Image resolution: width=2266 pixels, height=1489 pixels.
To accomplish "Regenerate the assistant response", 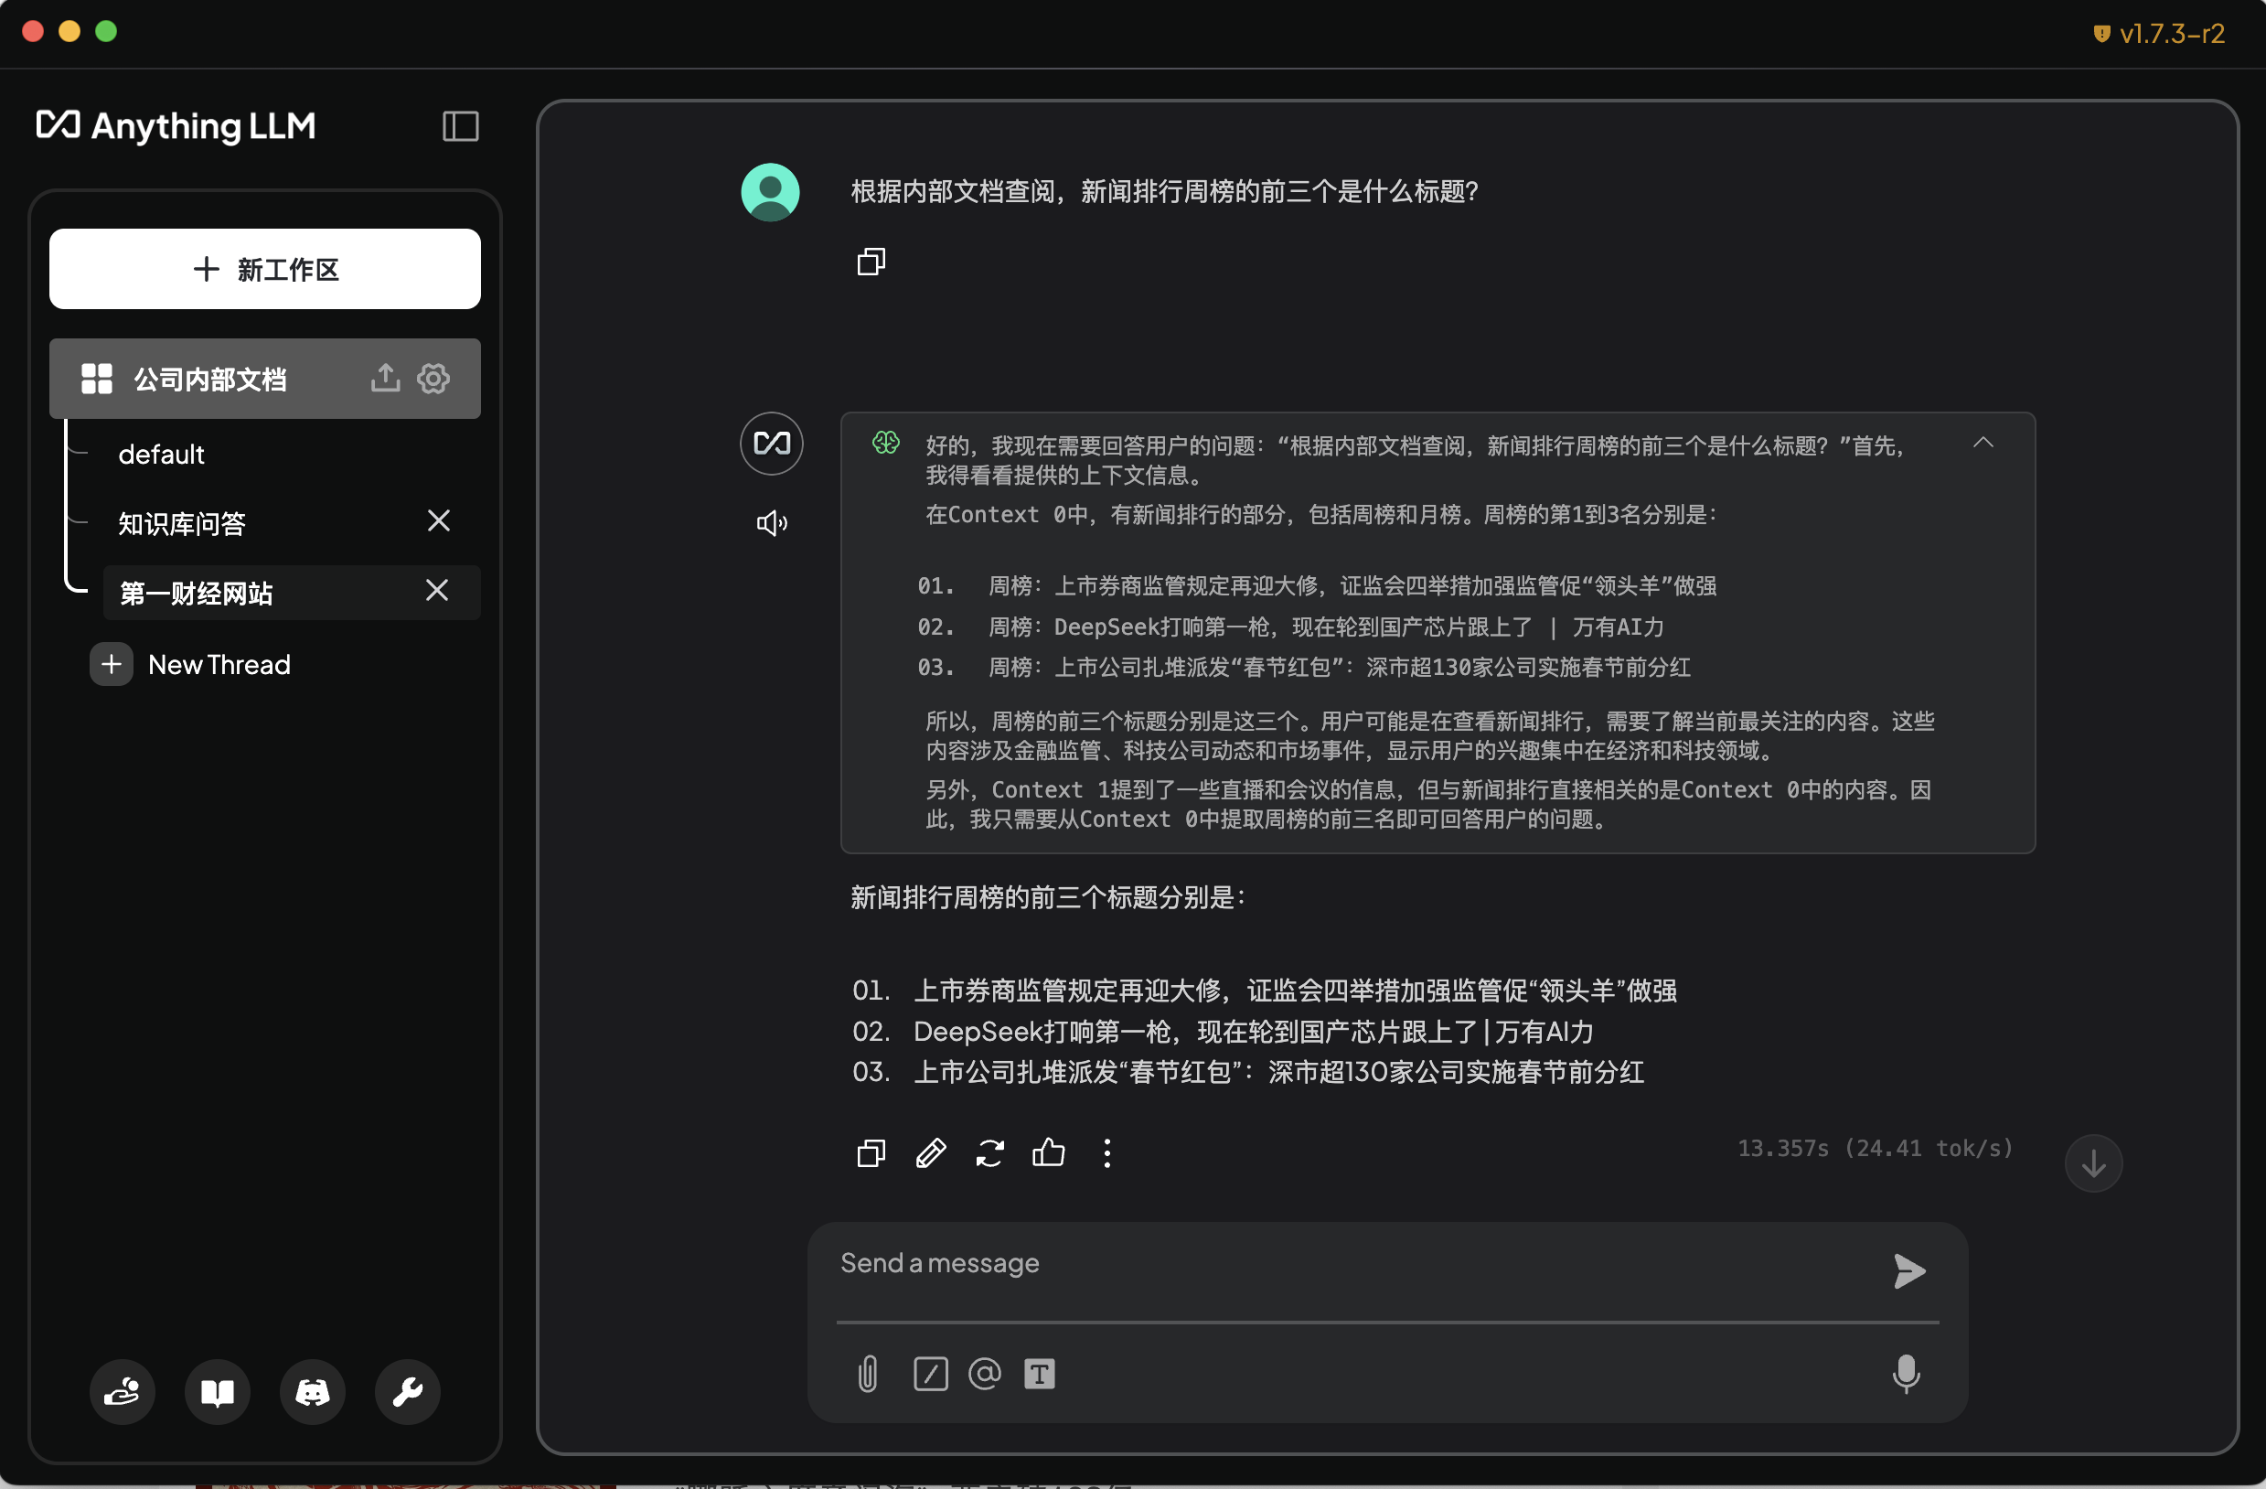I will (990, 1153).
